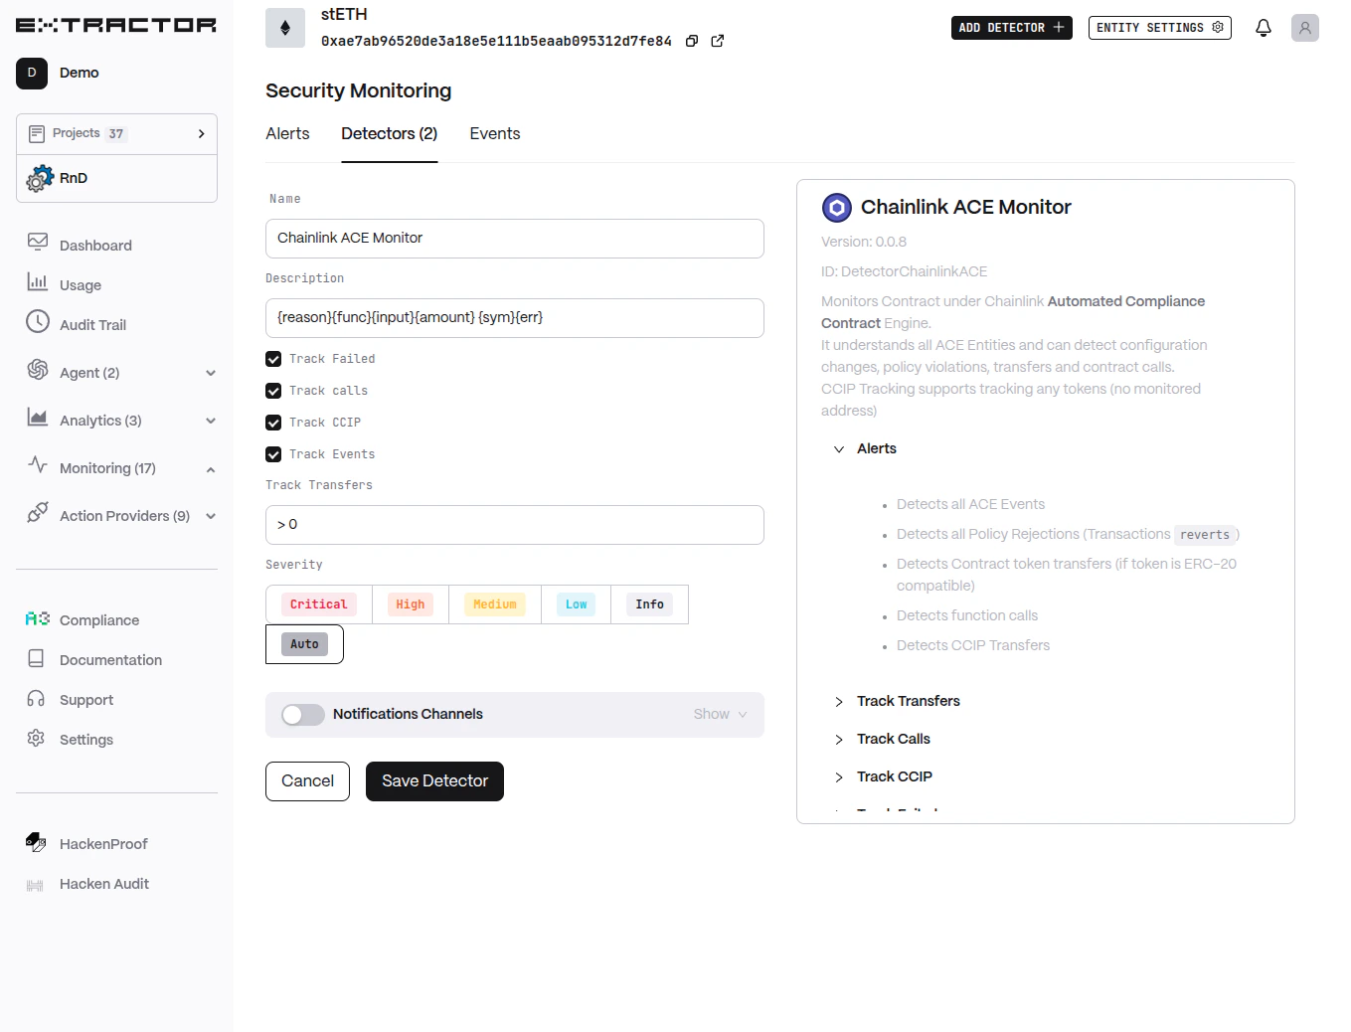Expand the Track CCIP section

pyautogui.click(x=839, y=777)
